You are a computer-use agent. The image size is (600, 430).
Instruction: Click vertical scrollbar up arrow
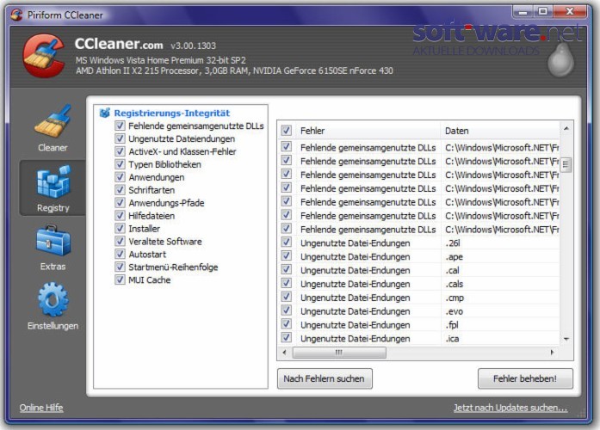(x=566, y=129)
